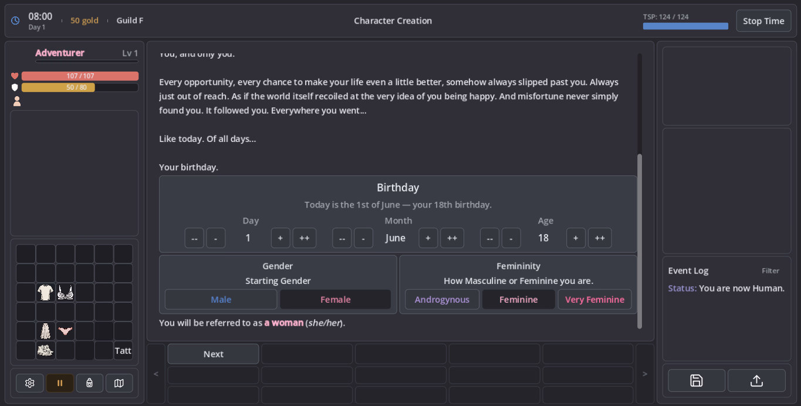
Task: Click the orange pause icon button
Action: [60, 383]
